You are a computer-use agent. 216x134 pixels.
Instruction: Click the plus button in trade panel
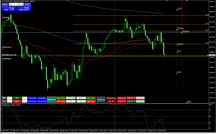(x=4, y=98)
